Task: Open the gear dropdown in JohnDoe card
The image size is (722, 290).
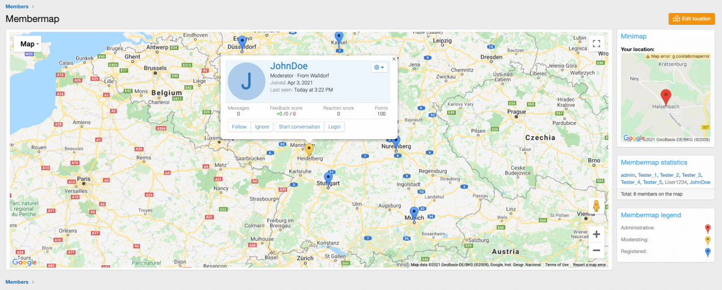Action: point(379,68)
